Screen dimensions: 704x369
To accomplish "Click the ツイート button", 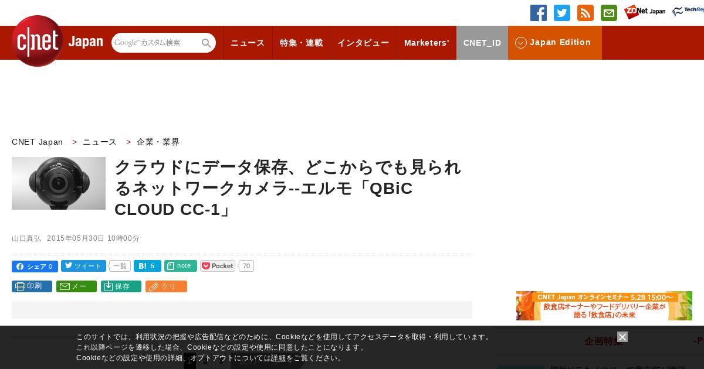I will 83,266.
